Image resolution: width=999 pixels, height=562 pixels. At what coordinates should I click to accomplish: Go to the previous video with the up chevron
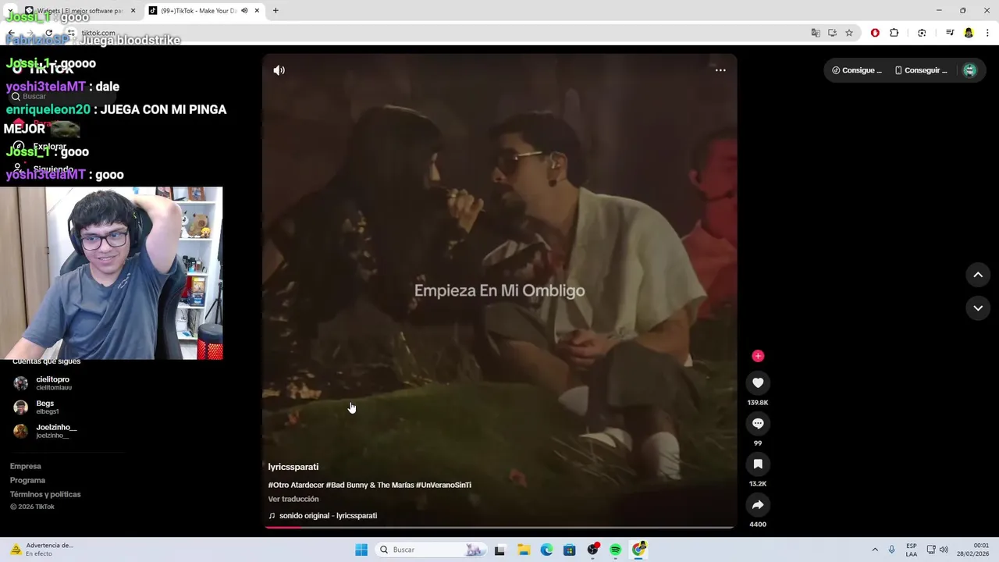point(978,275)
